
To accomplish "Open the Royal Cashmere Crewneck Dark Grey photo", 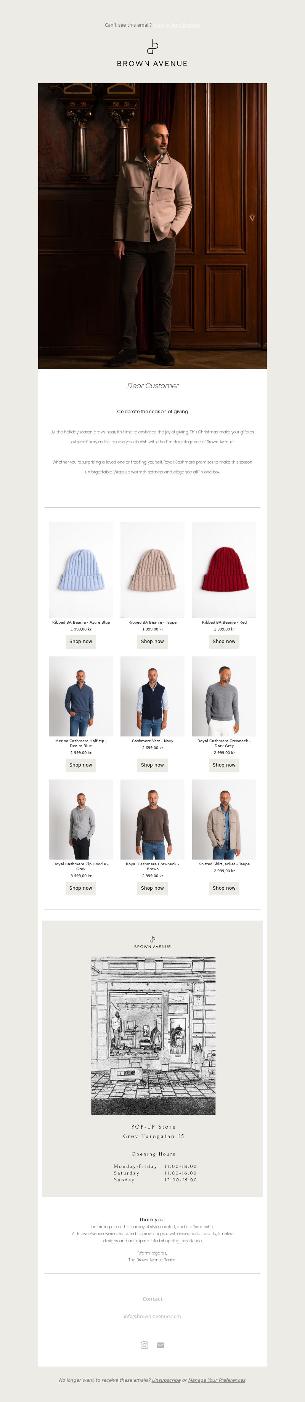I will [x=224, y=696].
